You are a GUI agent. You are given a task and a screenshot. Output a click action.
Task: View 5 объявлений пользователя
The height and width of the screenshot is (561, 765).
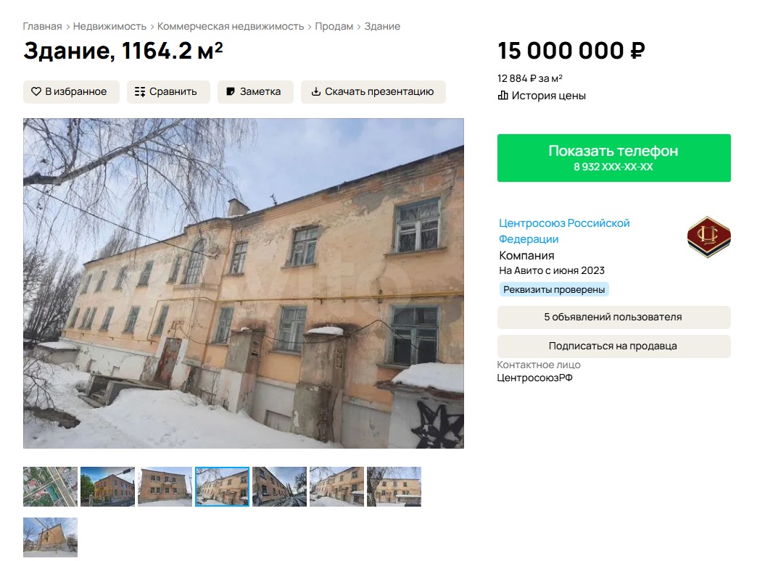coord(613,317)
